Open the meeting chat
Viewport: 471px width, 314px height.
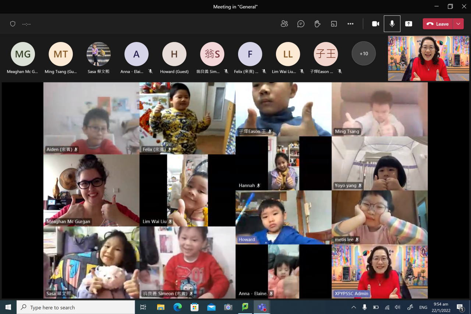tap(301, 24)
